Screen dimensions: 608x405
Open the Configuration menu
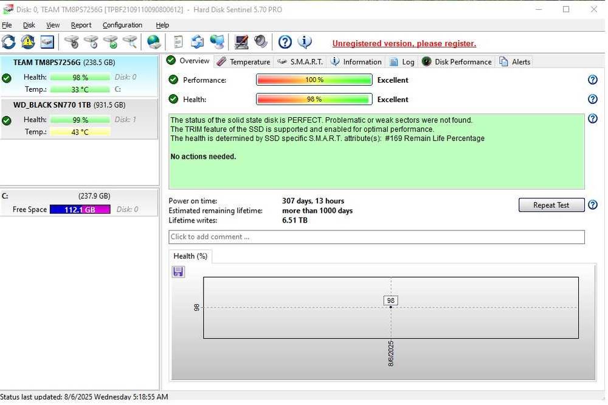point(123,25)
